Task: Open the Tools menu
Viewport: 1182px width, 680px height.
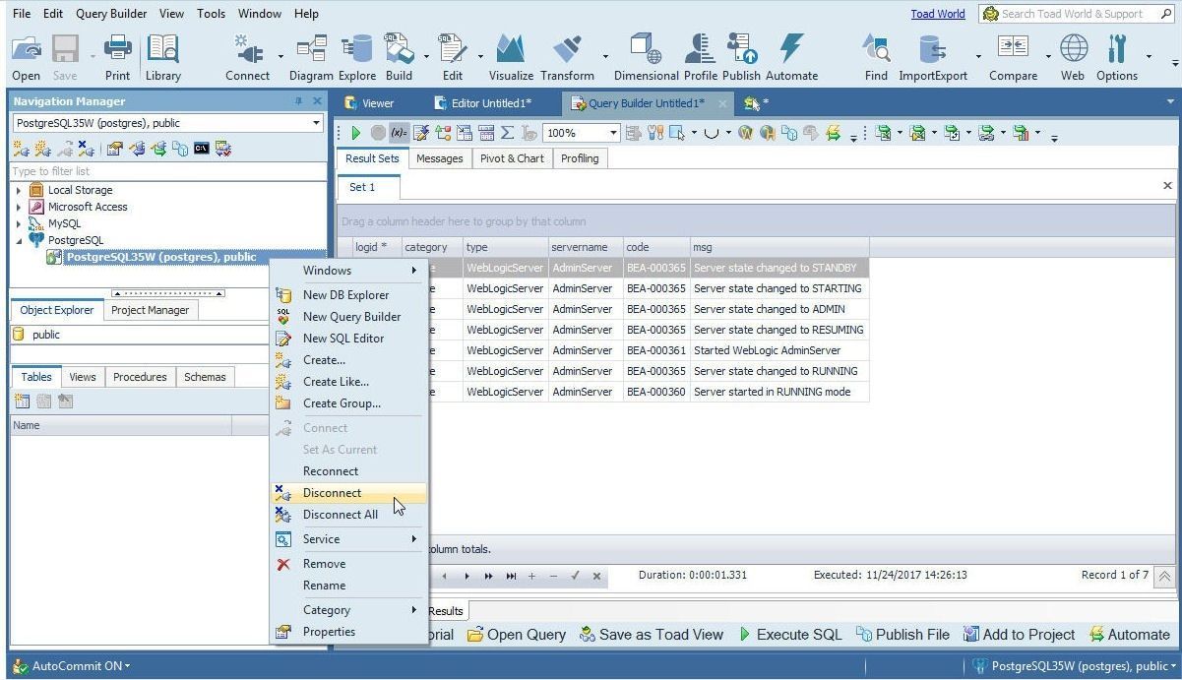Action: click(x=211, y=14)
